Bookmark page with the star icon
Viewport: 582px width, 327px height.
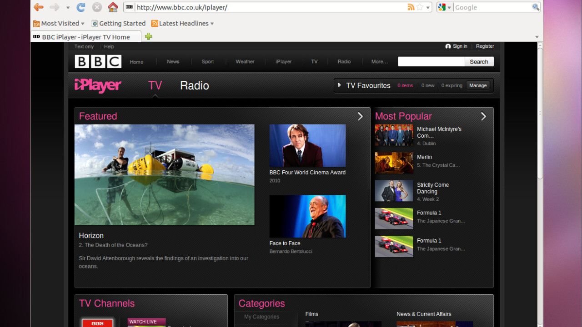pos(420,7)
